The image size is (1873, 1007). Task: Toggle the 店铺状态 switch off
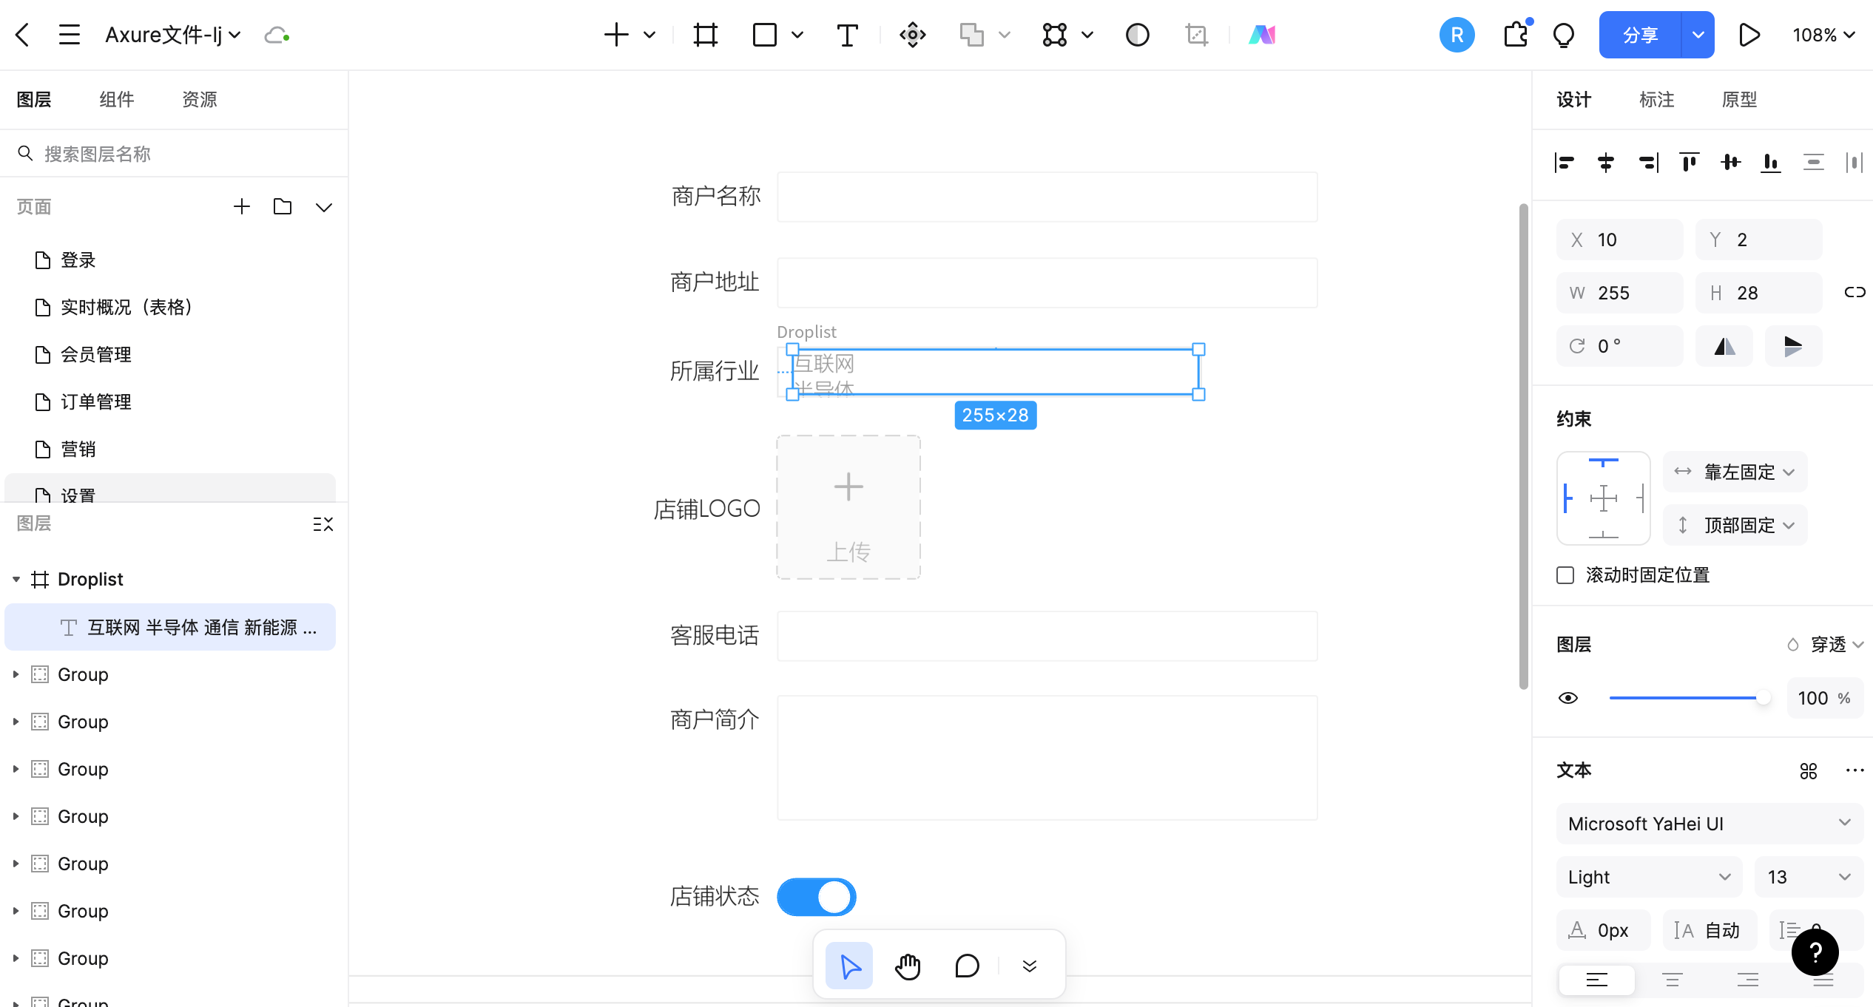click(817, 897)
